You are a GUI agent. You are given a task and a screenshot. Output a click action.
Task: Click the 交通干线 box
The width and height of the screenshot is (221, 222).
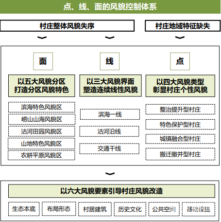109,148
